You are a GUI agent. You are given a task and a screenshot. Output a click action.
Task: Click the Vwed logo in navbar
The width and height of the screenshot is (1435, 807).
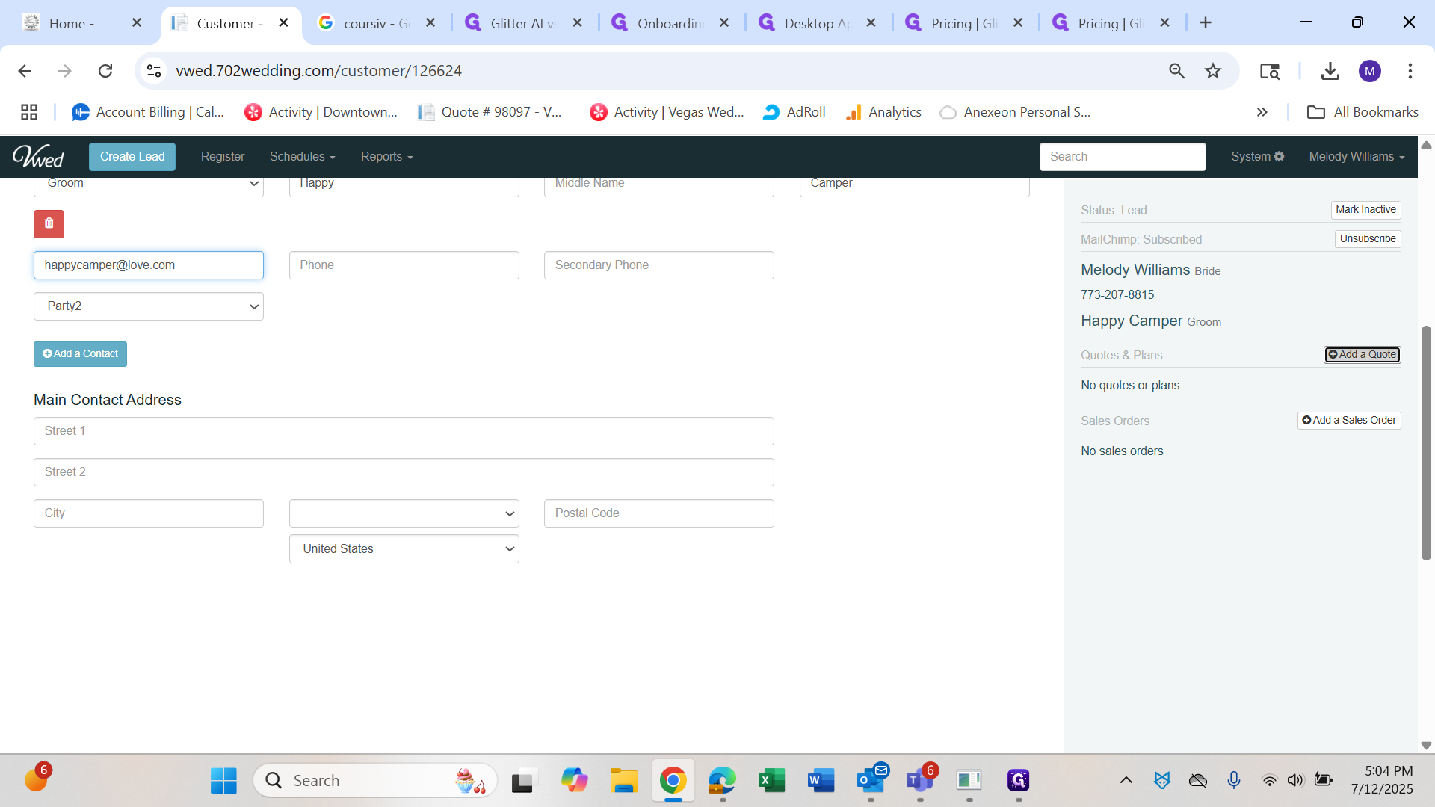click(x=38, y=156)
